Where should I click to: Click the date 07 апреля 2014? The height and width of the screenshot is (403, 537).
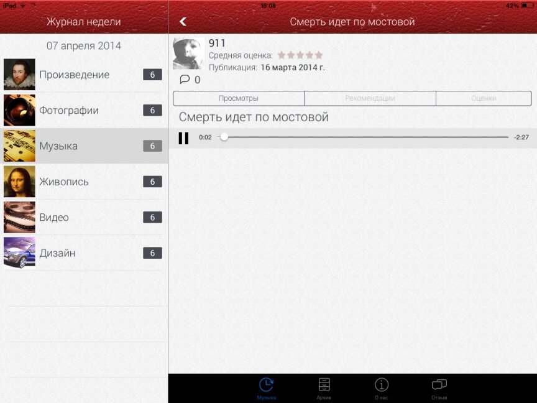[x=84, y=45]
